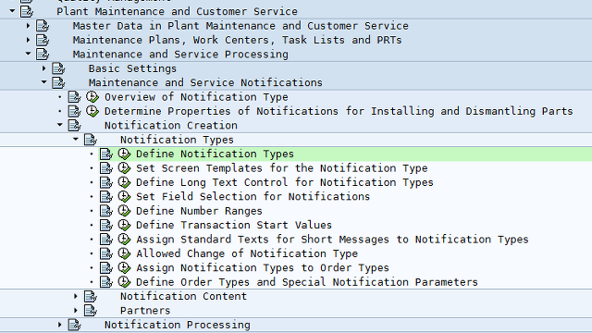This screenshot has height=333, width=592.
Task: Run the execute icon for Define Notification Types
Action: tap(124, 154)
